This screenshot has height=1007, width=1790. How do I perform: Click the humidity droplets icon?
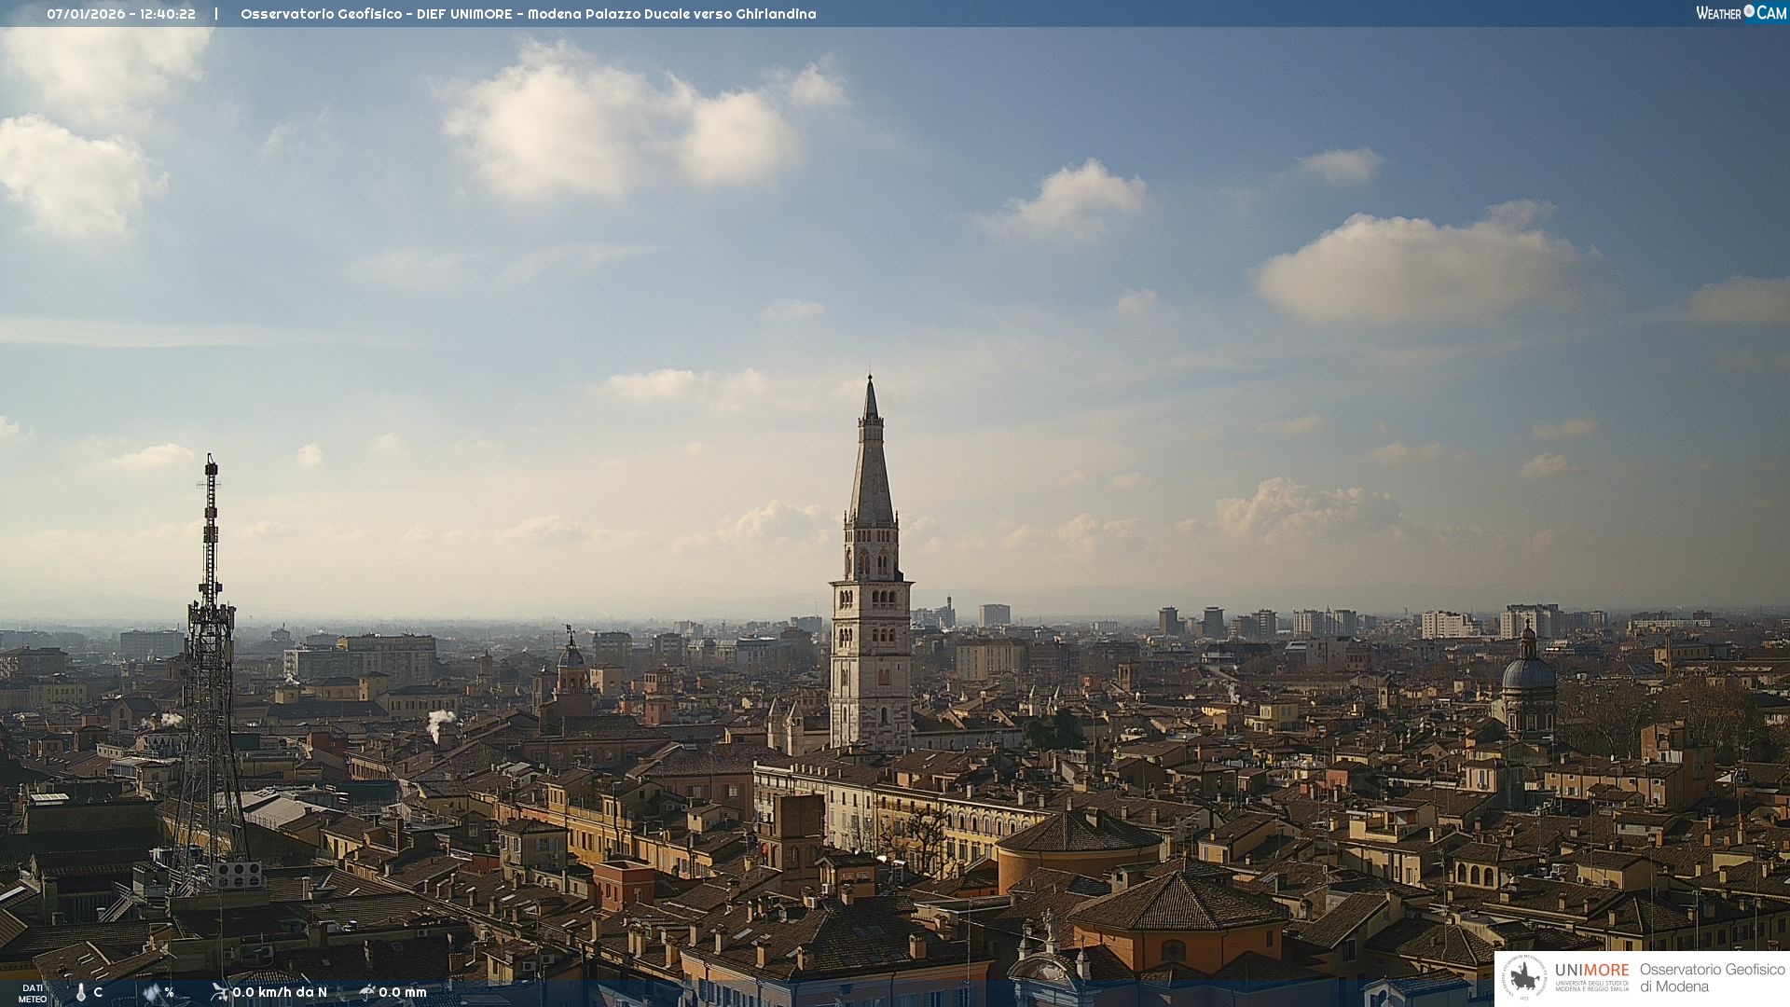coord(152,992)
